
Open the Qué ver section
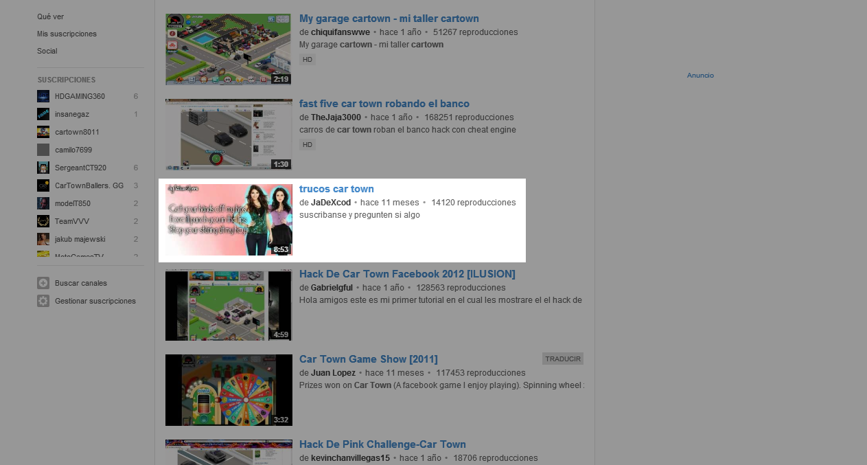(51, 16)
